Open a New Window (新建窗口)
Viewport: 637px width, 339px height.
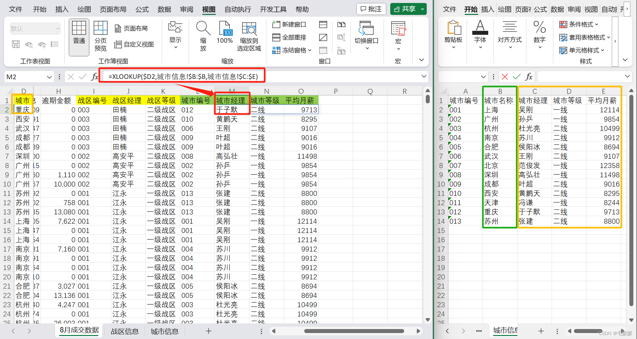[x=289, y=25]
